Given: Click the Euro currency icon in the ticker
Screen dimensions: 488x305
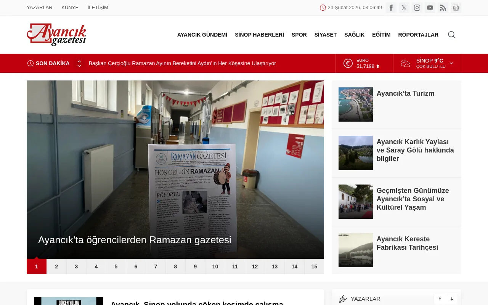Looking at the screenshot, I should (348, 63).
